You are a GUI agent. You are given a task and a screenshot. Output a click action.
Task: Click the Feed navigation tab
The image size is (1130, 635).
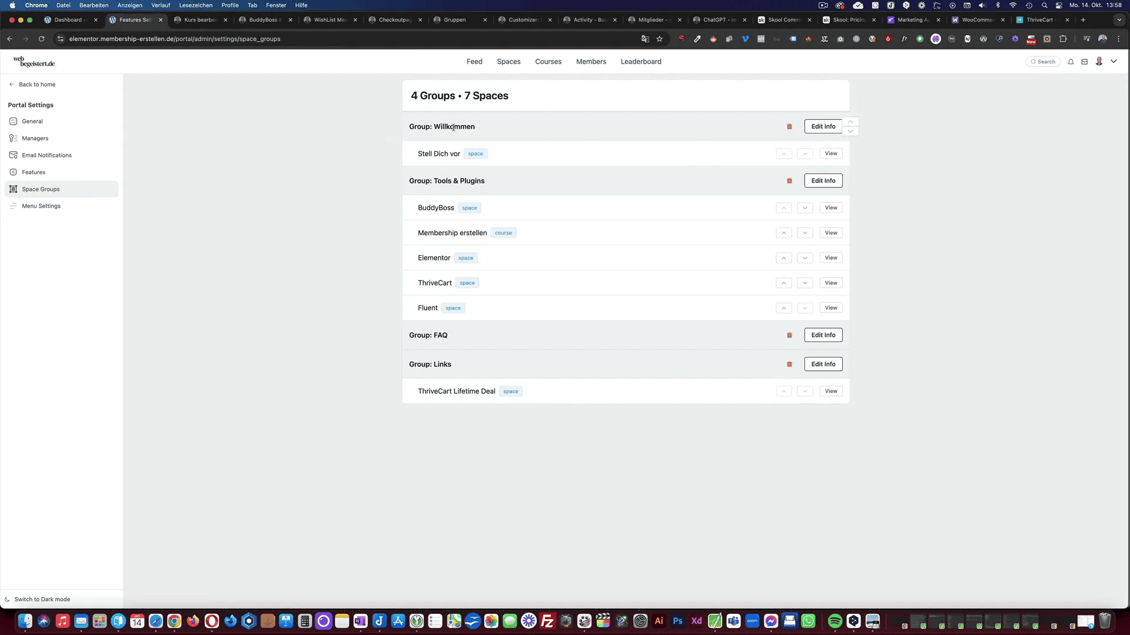[474, 61]
